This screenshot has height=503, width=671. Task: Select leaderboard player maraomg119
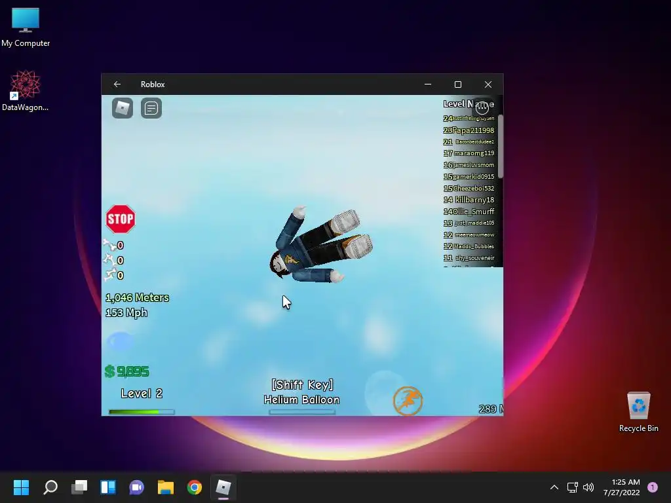pyautogui.click(x=474, y=153)
